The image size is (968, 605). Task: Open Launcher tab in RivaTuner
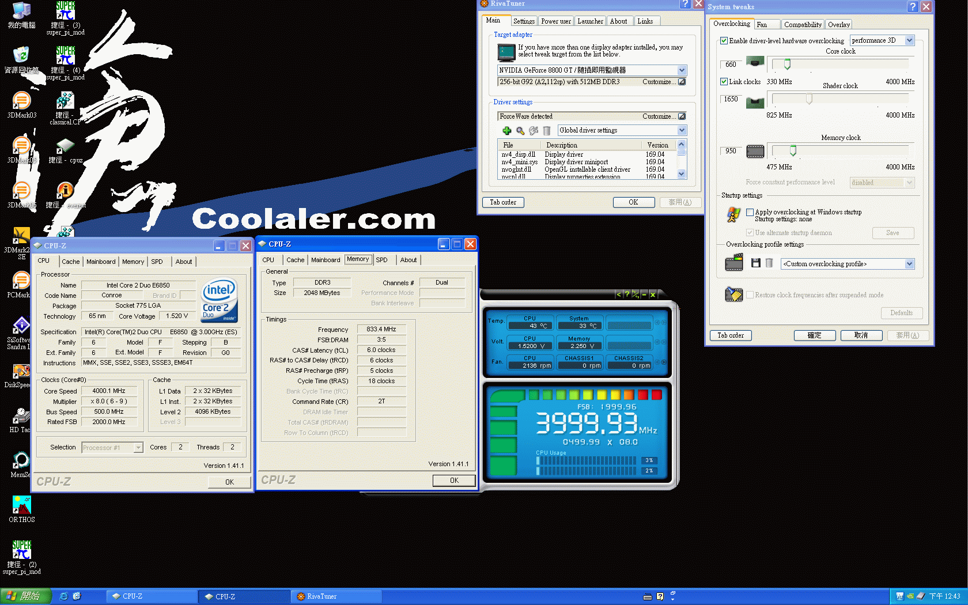click(x=590, y=21)
